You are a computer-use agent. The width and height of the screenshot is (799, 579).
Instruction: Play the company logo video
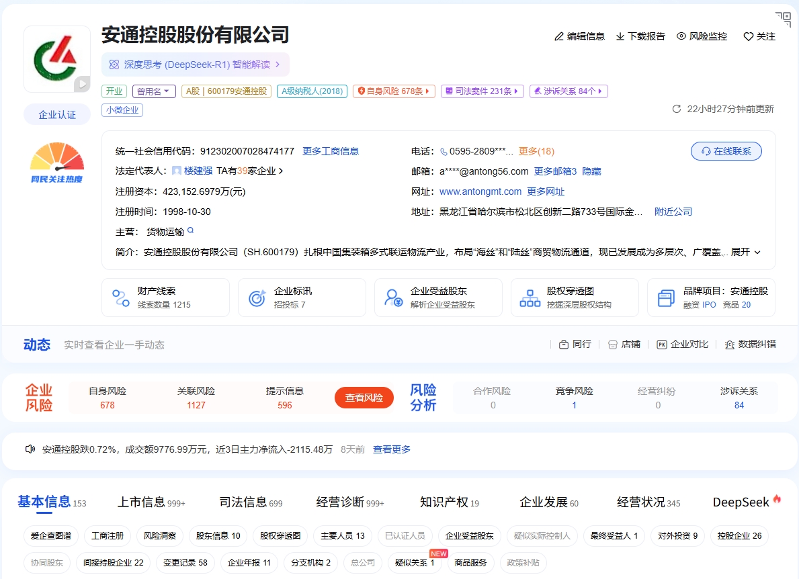pos(82,84)
